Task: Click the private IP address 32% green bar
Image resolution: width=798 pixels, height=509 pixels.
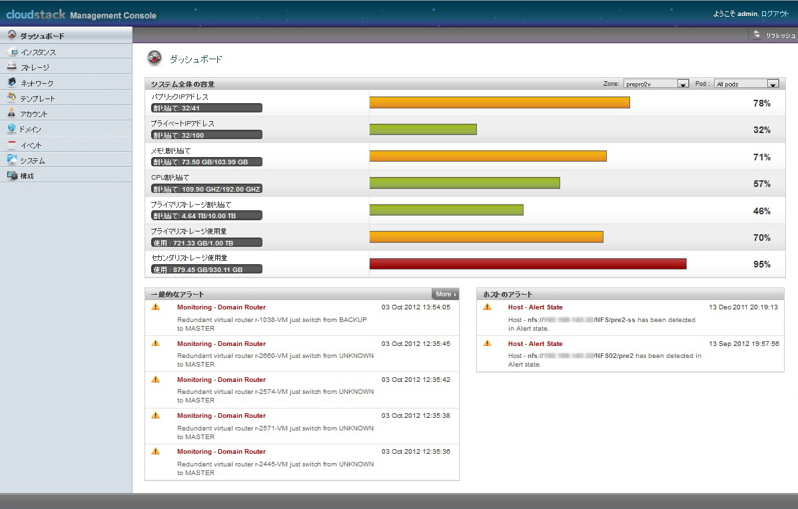Action: [x=423, y=129]
